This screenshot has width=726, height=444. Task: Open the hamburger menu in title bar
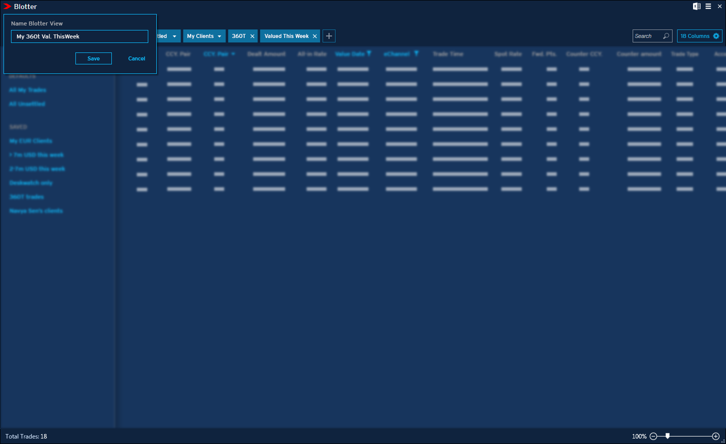pyautogui.click(x=708, y=6)
